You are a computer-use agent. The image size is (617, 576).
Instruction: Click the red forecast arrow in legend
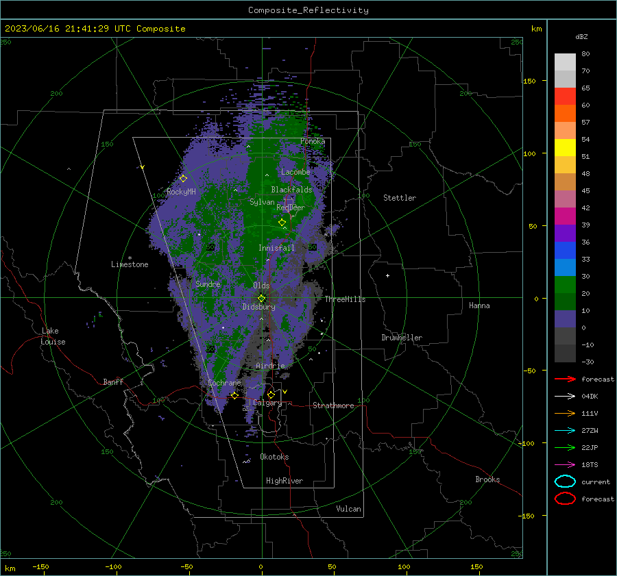pyautogui.click(x=565, y=379)
